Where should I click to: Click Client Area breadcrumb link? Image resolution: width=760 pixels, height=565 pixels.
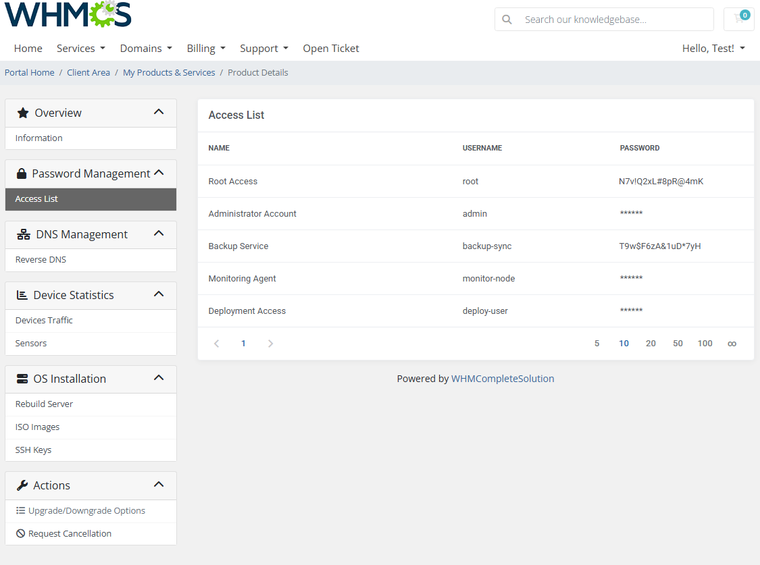pos(88,73)
